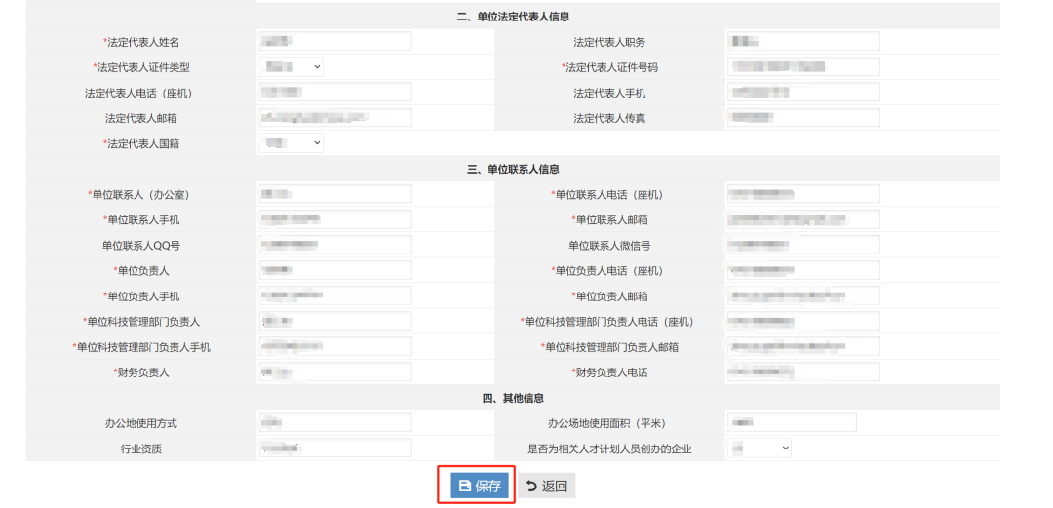
Task: Click the 法定代表人姓名 input field
Action: pyautogui.click(x=335, y=42)
